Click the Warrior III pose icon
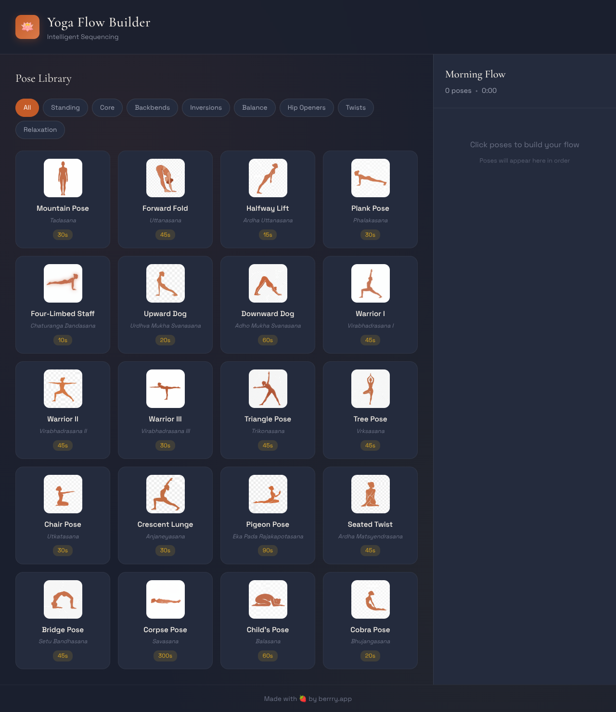This screenshot has height=712, width=616. [166, 389]
